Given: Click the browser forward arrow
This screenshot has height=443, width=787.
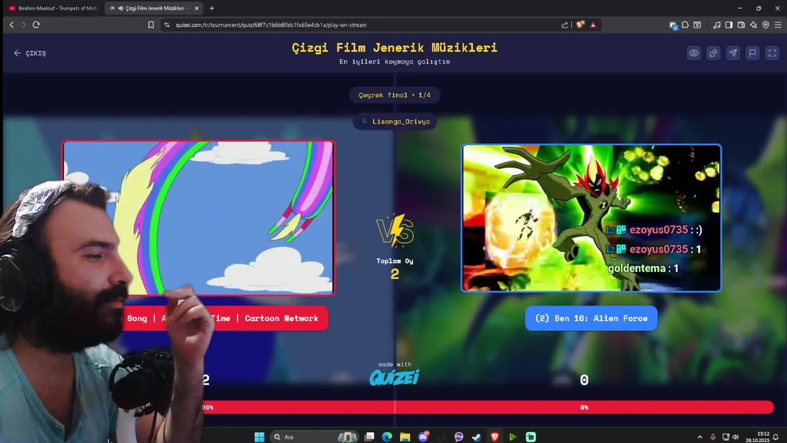Looking at the screenshot, I should pyautogui.click(x=23, y=25).
